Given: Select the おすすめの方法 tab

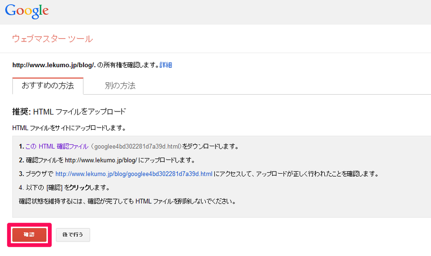Looking at the screenshot, I should coord(48,86).
